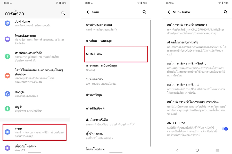Click the scrollbar on the ระบบ list
This screenshot has height=154, width=232.
151,83
